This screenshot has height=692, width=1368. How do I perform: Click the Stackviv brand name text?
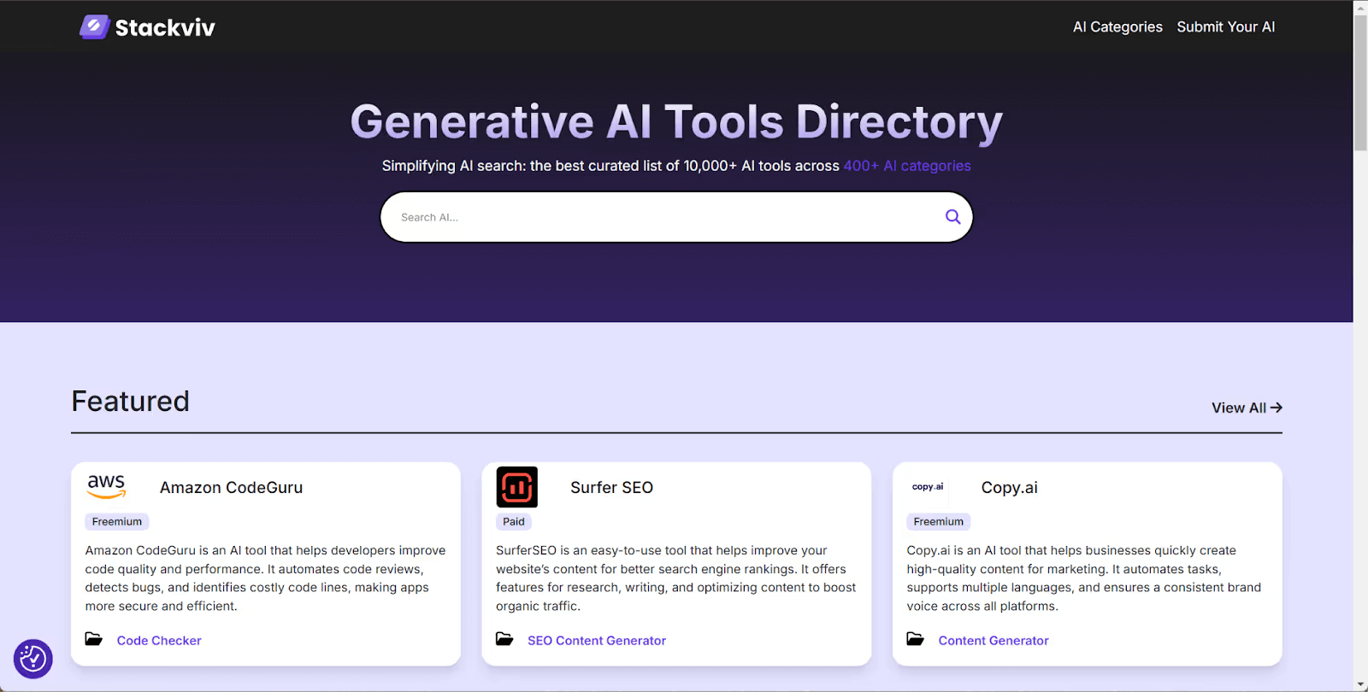click(x=165, y=28)
